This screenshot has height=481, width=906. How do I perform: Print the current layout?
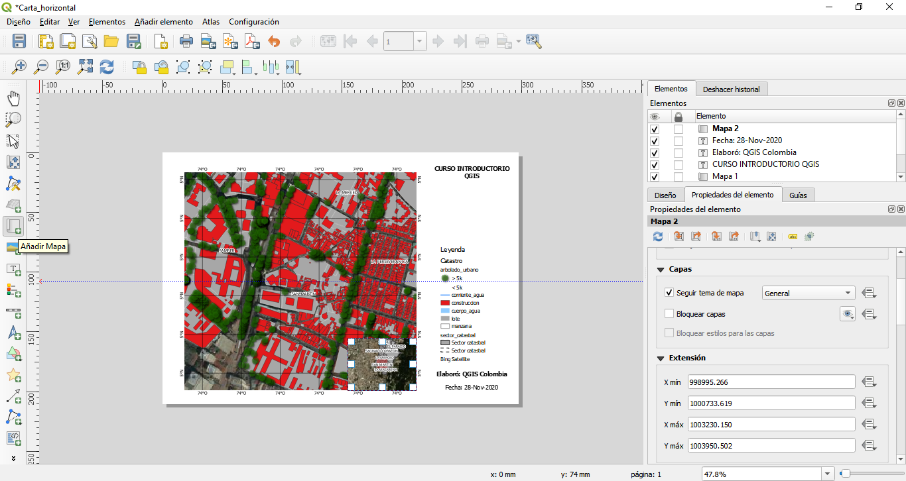tap(186, 41)
